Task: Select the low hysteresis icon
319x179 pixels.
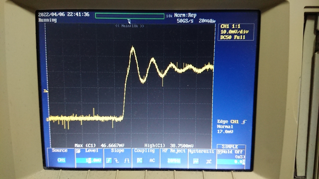Action: pos(196,161)
